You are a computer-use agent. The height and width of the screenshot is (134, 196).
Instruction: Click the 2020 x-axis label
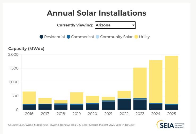point(92,114)
